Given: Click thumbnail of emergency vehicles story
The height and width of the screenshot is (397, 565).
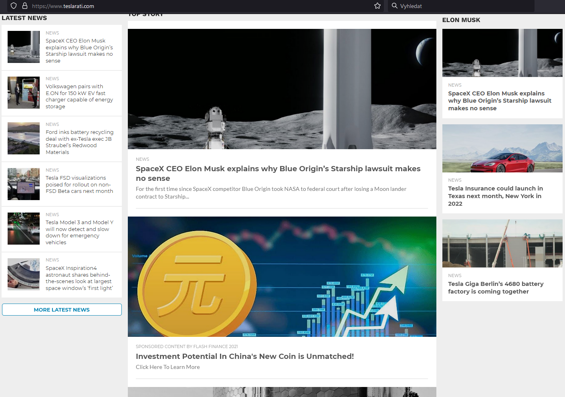Looking at the screenshot, I should (24, 229).
